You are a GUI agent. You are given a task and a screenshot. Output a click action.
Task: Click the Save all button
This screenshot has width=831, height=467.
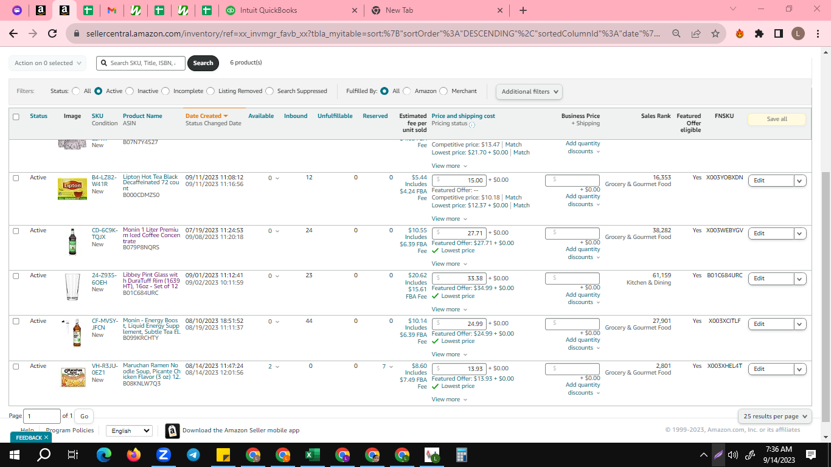coord(777,119)
